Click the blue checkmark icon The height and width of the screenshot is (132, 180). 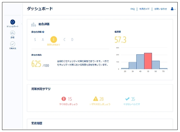127,99
